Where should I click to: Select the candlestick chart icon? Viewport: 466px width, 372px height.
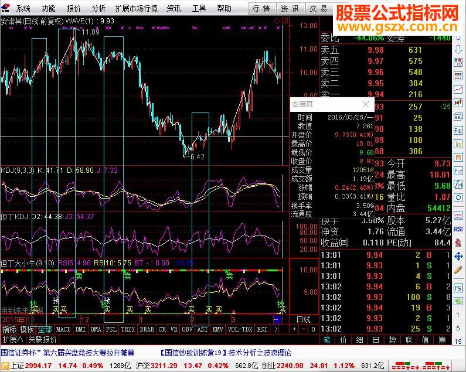click(458, 103)
